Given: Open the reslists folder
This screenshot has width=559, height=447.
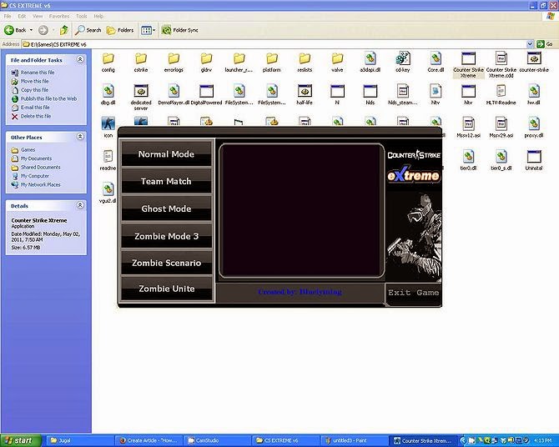Looking at the screenshot, I should (x=305, y=63).
